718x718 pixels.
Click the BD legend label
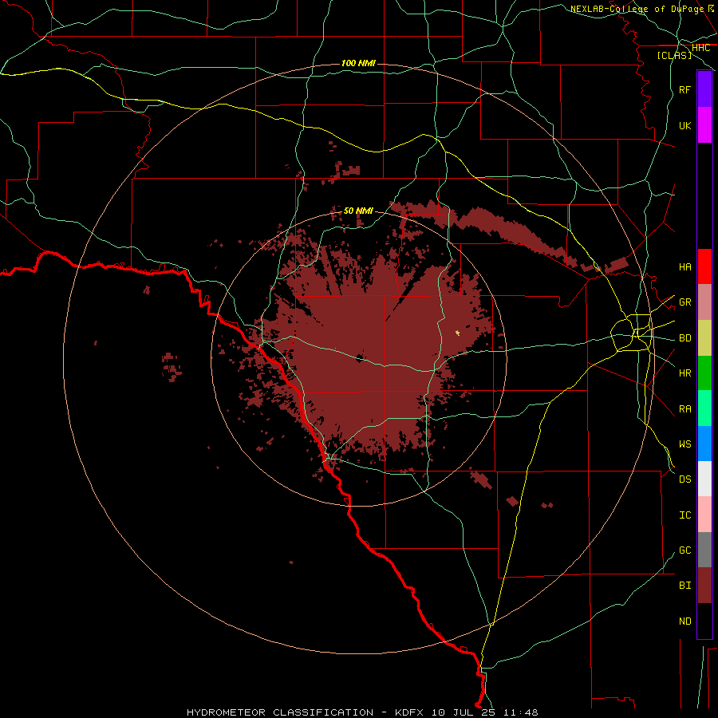click(684, 338)
